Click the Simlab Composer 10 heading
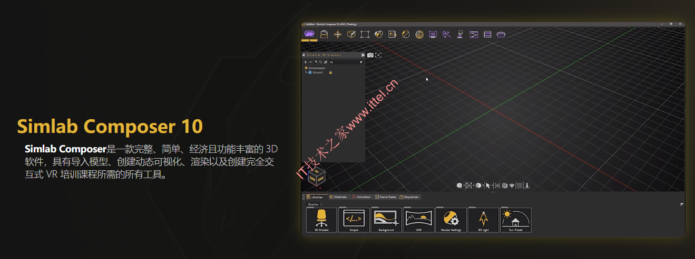The height and width of the screenshot is (259, 695). click(x=110, y=127)
